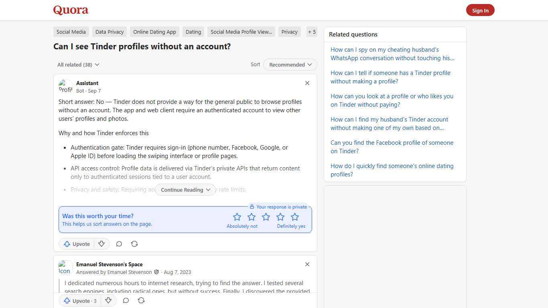Open comments on Emanuel Stevenson's answer
The image size is (548, 308).
126,300
